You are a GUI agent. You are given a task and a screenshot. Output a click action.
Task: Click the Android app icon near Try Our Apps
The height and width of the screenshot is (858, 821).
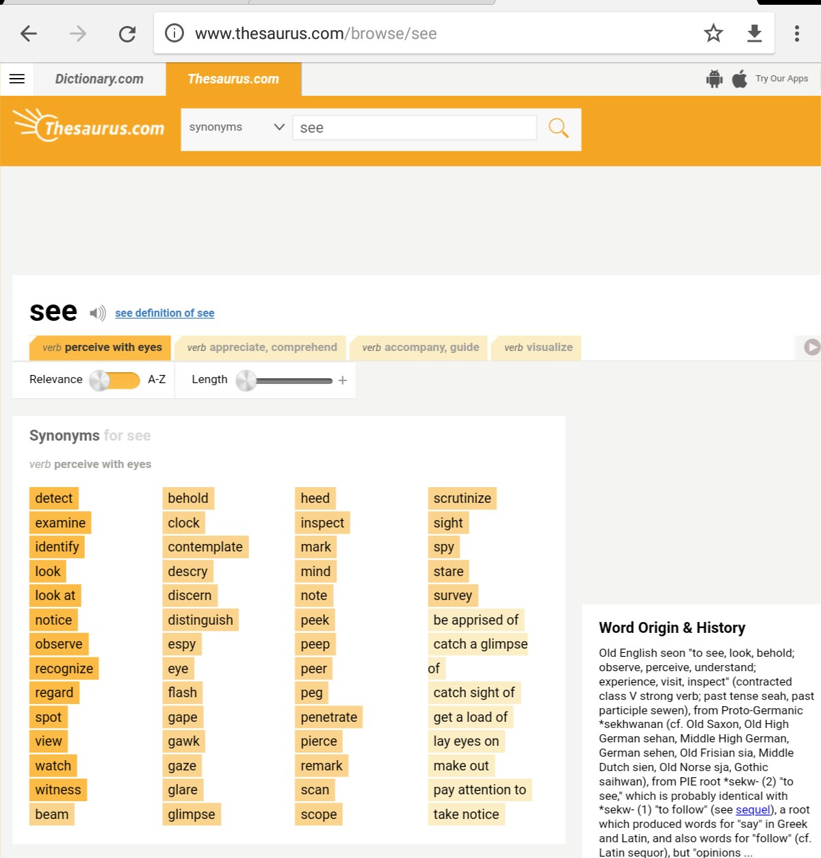[714, 79]
